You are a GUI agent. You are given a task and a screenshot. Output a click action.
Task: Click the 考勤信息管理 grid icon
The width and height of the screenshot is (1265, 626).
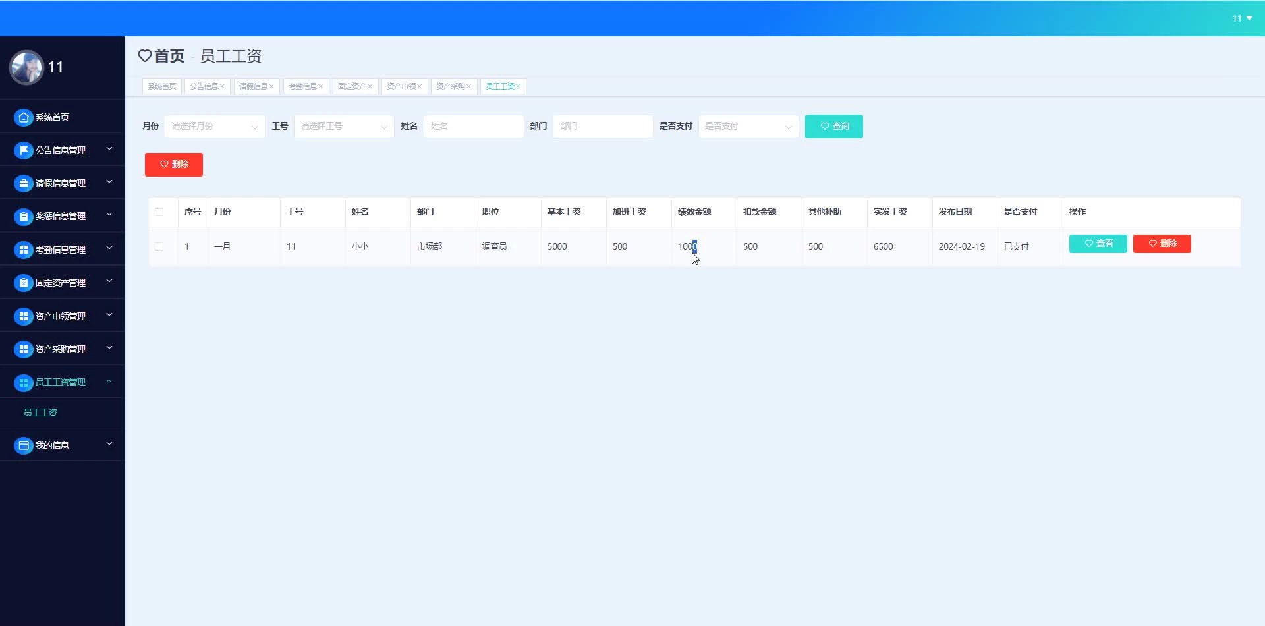pyautogui.click(x=24, y=250)
